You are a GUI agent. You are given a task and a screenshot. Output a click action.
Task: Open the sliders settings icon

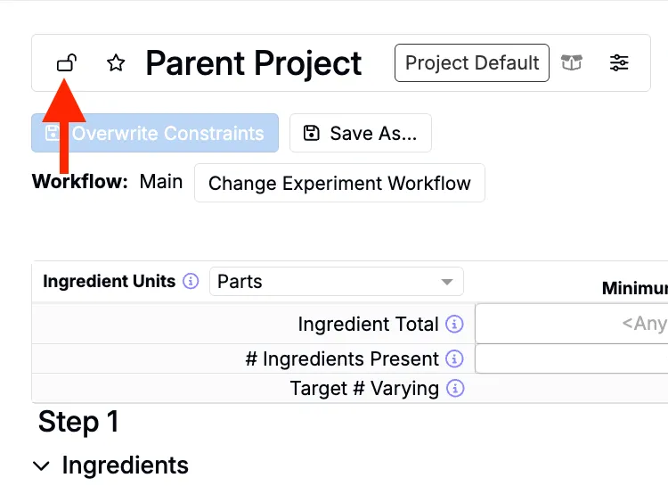(619, 63)
